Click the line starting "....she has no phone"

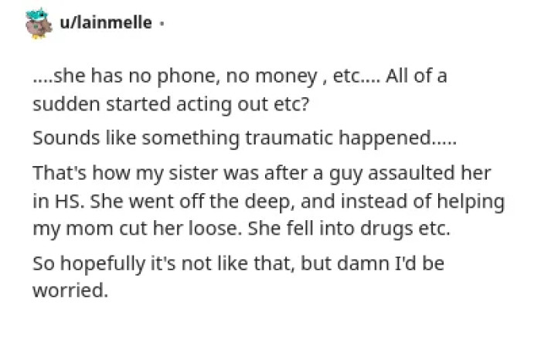tap(240, 77)
